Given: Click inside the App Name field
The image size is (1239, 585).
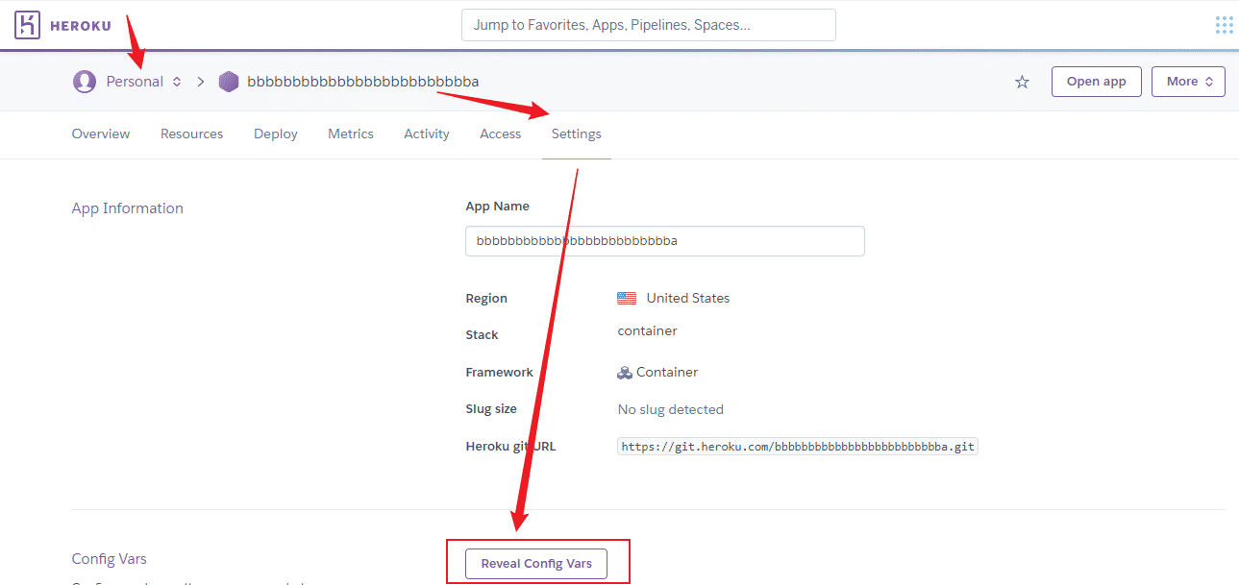Looking at the screenshot, I should 664,241.
